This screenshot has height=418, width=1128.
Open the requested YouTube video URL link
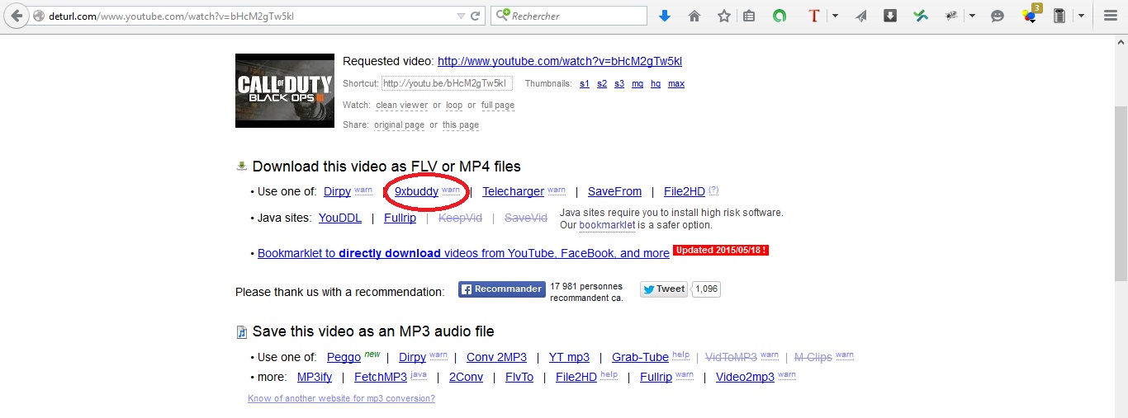tap(560, 61)
